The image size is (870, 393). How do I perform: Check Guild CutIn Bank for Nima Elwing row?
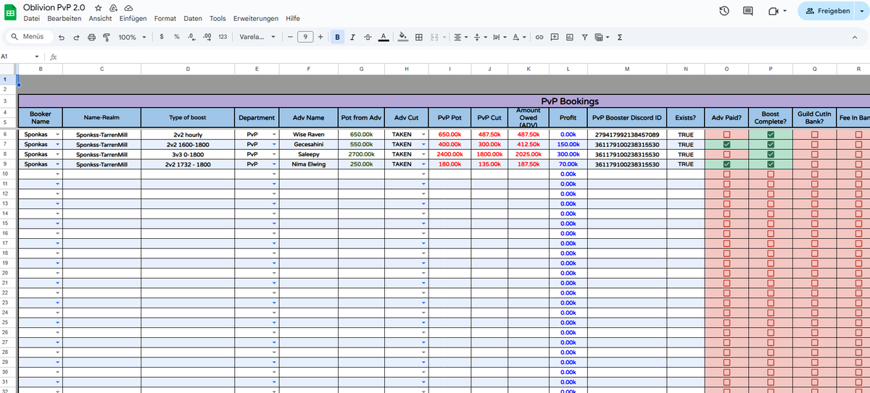[x=814, y=164]
